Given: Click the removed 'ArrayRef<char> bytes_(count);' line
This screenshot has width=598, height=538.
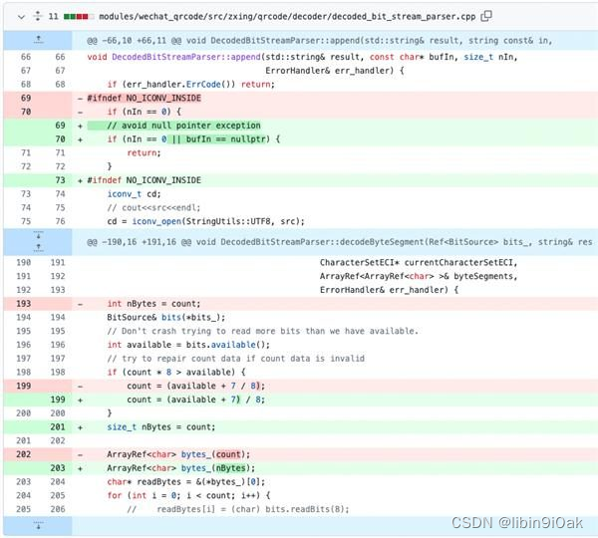Looking at the screenshot, I should click(x=178, y=454).
